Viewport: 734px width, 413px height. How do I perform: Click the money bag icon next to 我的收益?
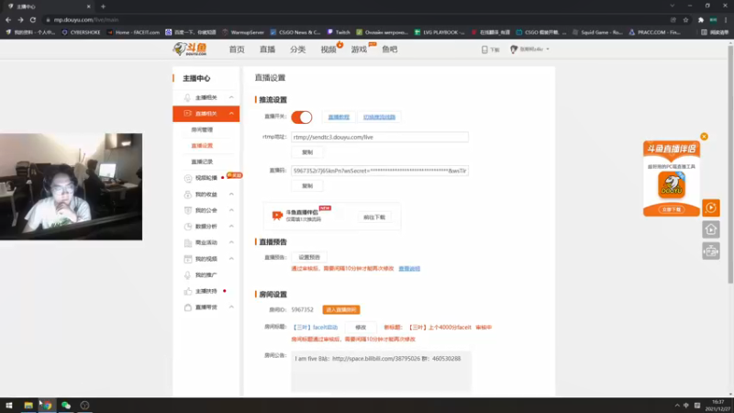pos(188,195)
